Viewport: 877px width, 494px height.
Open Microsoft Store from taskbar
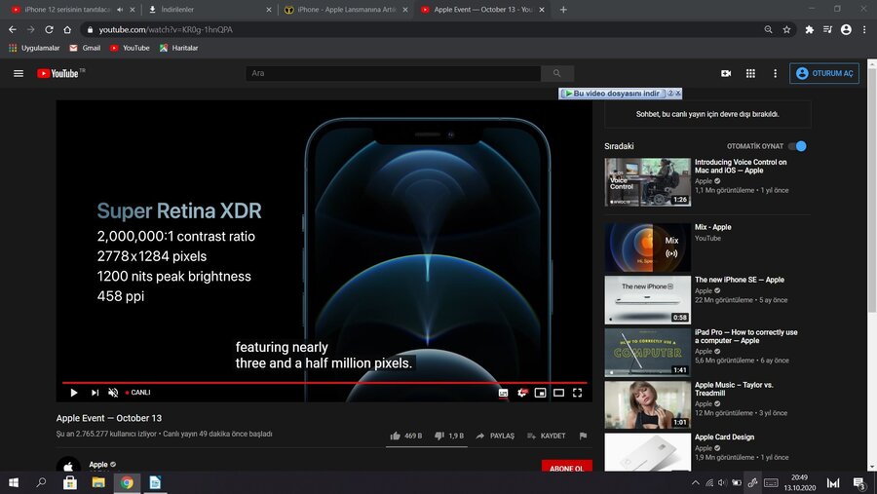(70, 483)
